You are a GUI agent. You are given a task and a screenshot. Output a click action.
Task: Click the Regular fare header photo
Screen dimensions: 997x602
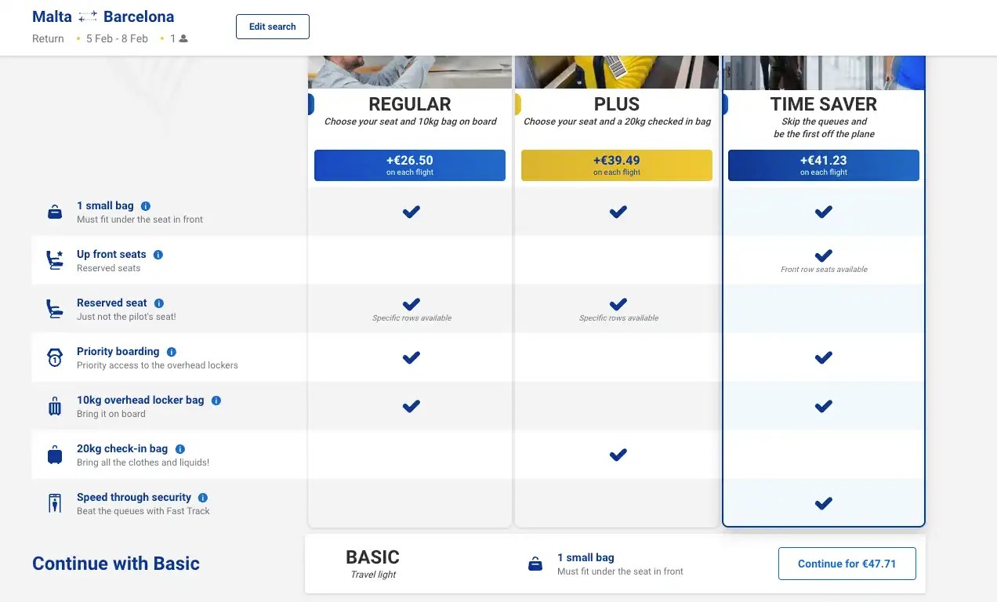tap(410, 72)
